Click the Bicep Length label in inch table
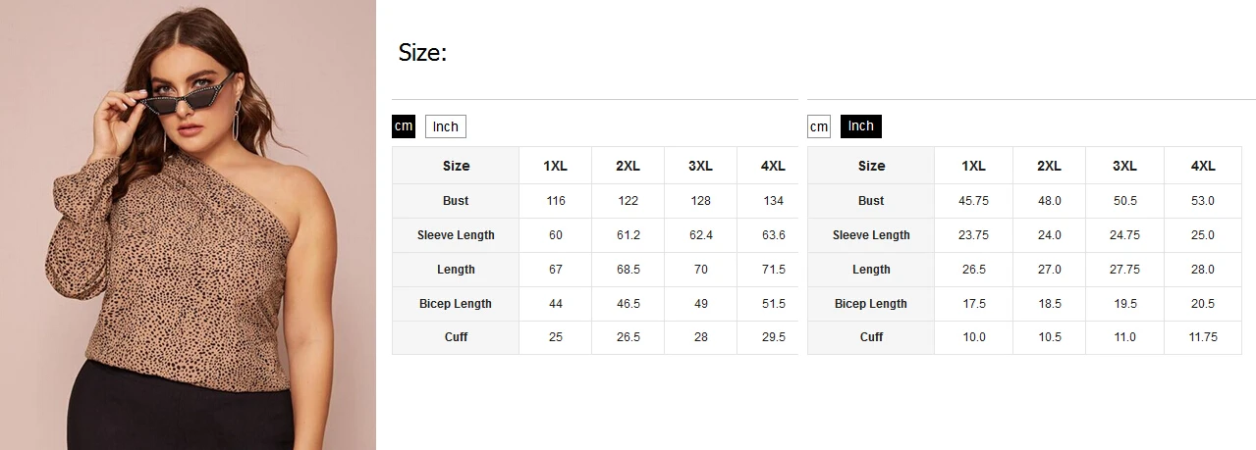 (x=871, y=304)
